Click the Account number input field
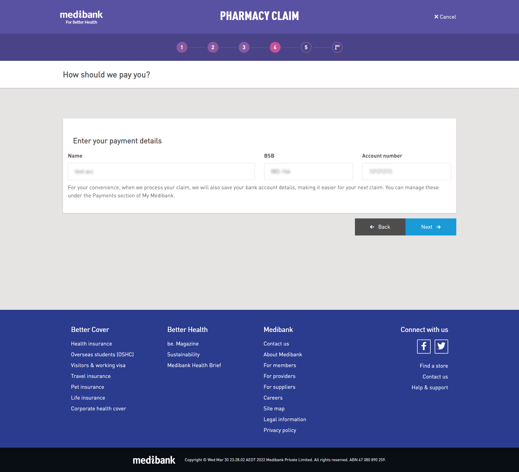 (407, 171)
